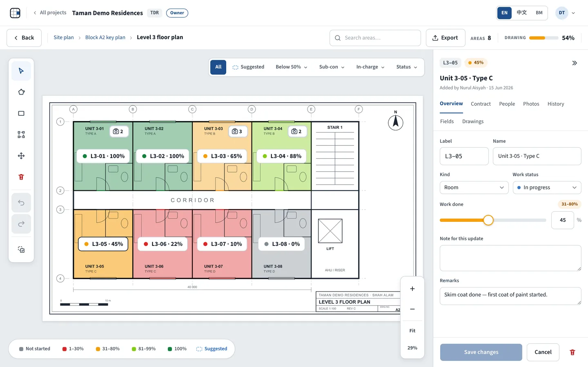This screenshot has width=588, height=367.
Task: Open the Kind dropdown showing Room
Action: coord(474,188)
